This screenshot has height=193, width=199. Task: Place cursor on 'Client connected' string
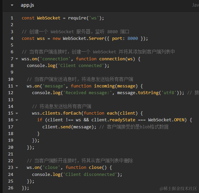click(x=81, y=66)
